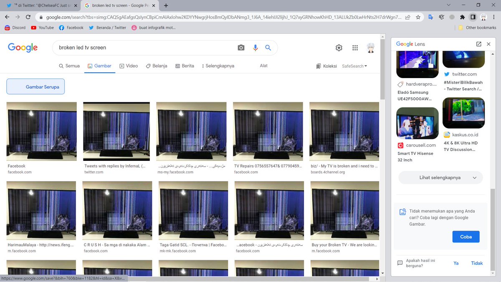Open the C R U S H image result

click(x=117, y=211)
